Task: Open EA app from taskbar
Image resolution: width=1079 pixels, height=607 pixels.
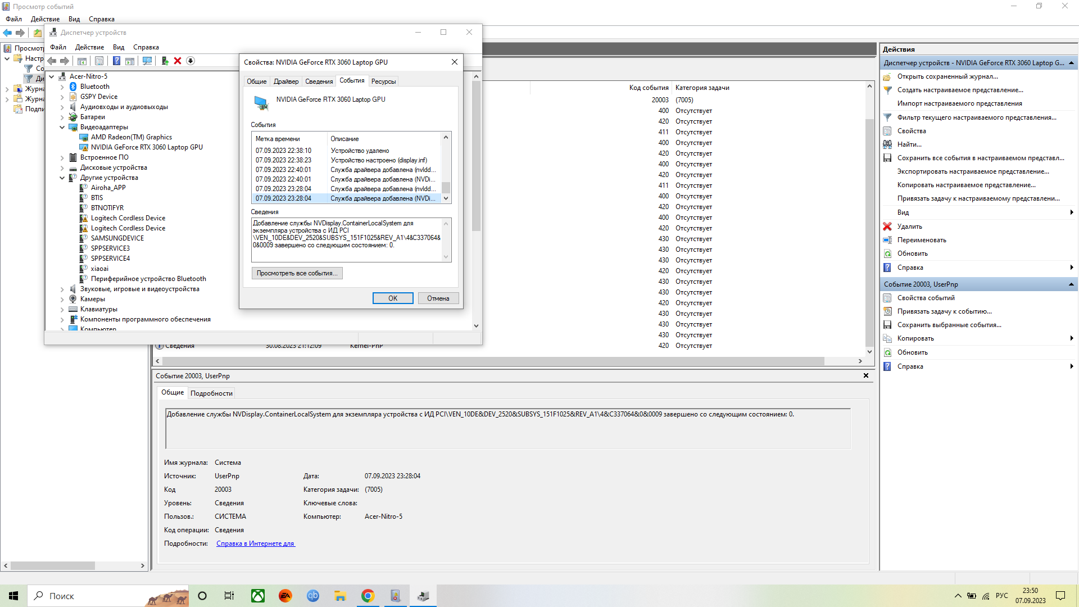Action: pos(285,596)
